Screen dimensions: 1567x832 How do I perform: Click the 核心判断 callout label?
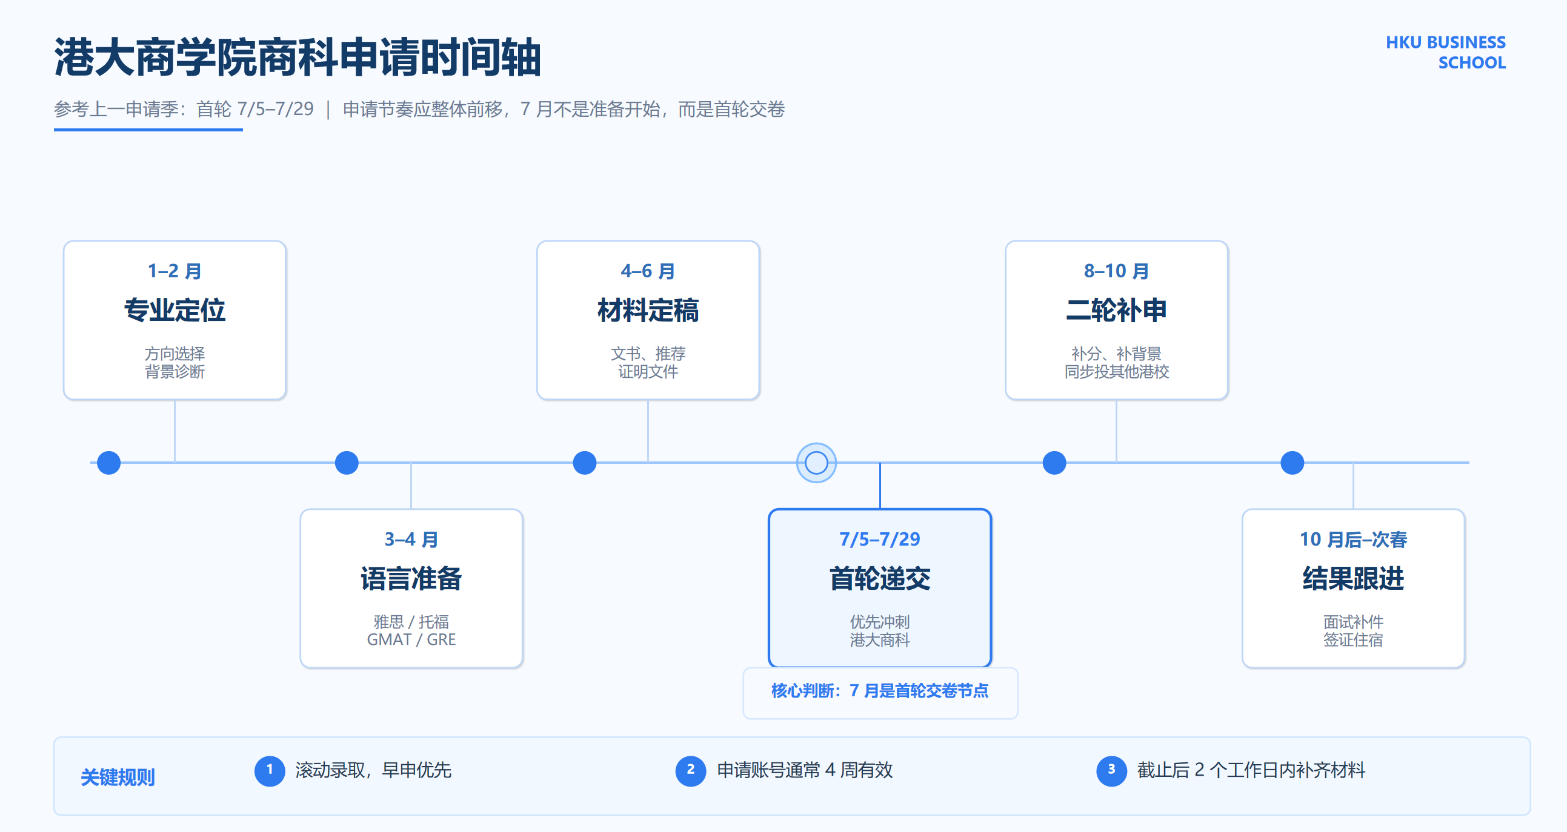coord(880,691)
